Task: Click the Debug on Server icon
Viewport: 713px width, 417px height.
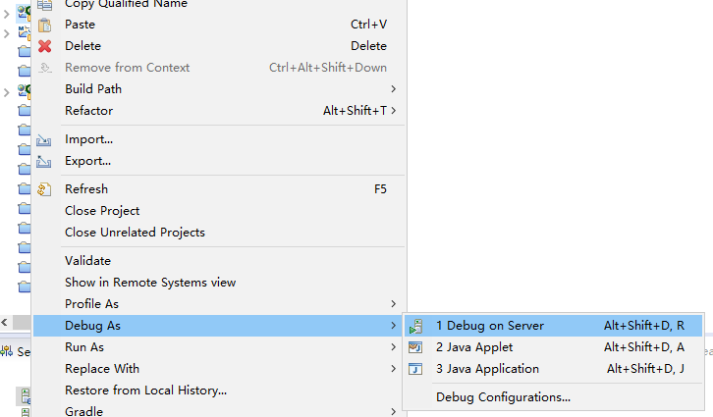Action: click(416, 326)
